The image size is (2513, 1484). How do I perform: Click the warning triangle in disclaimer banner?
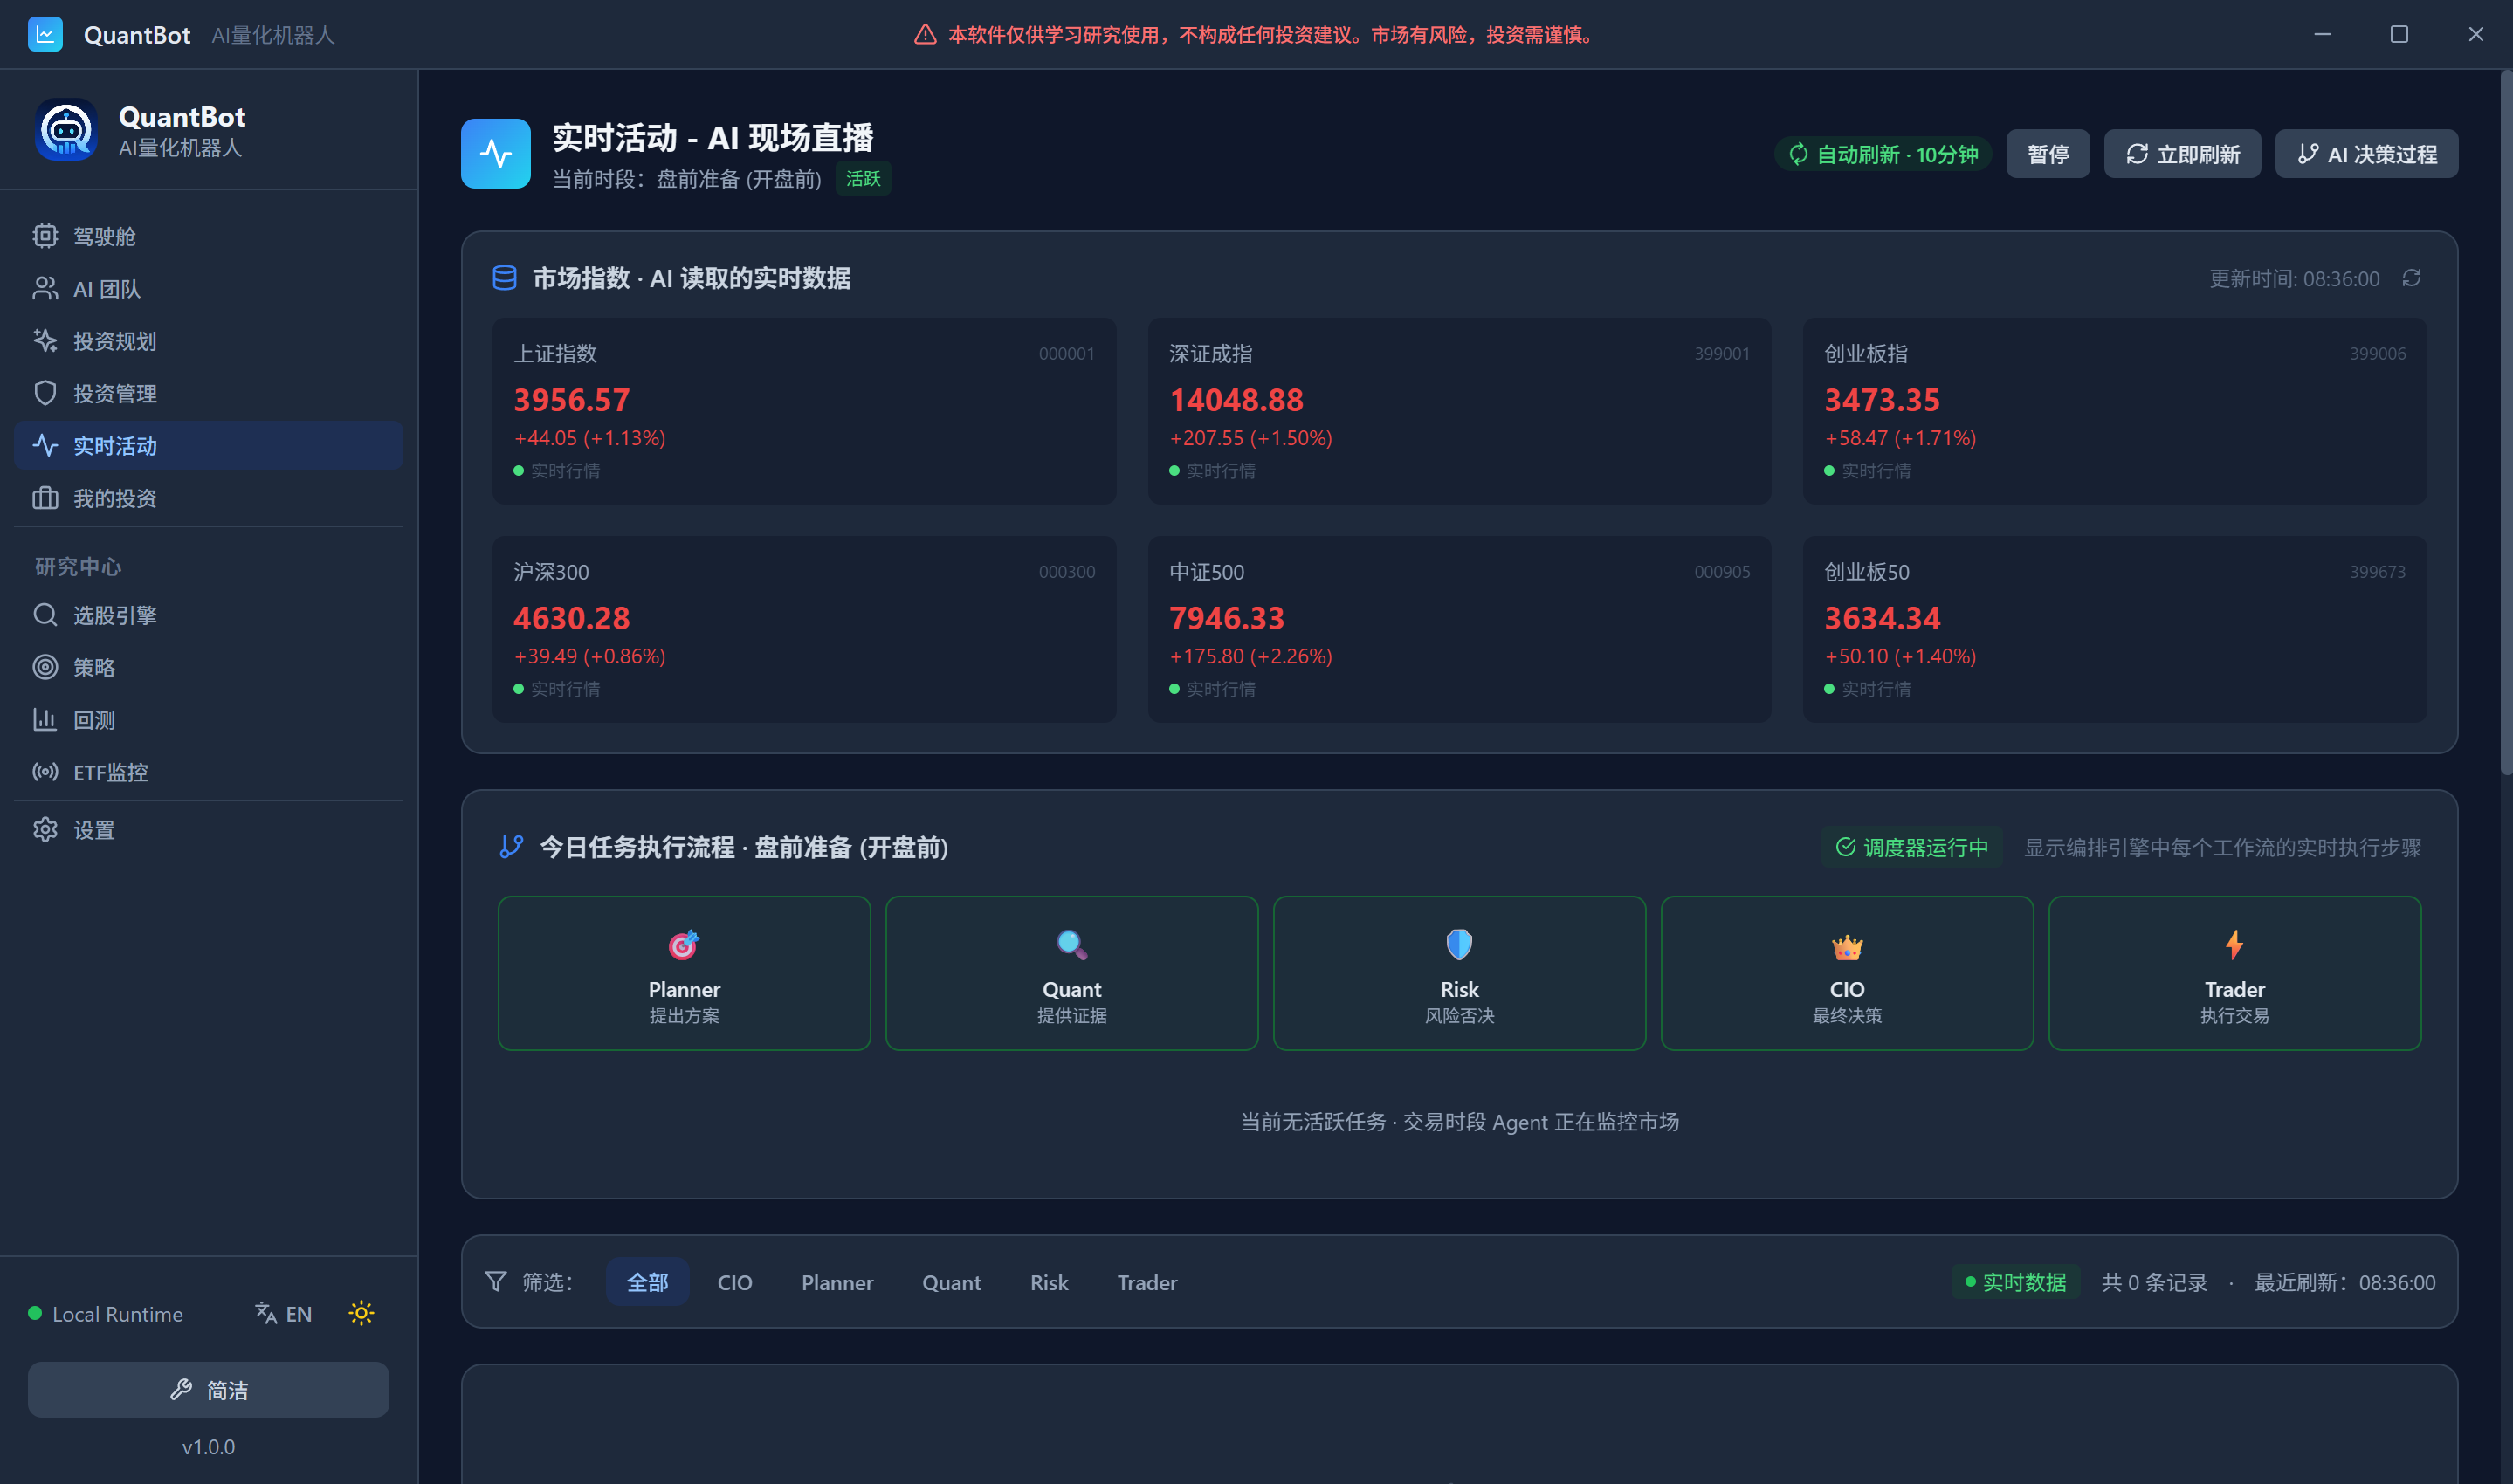pos(925,35)
